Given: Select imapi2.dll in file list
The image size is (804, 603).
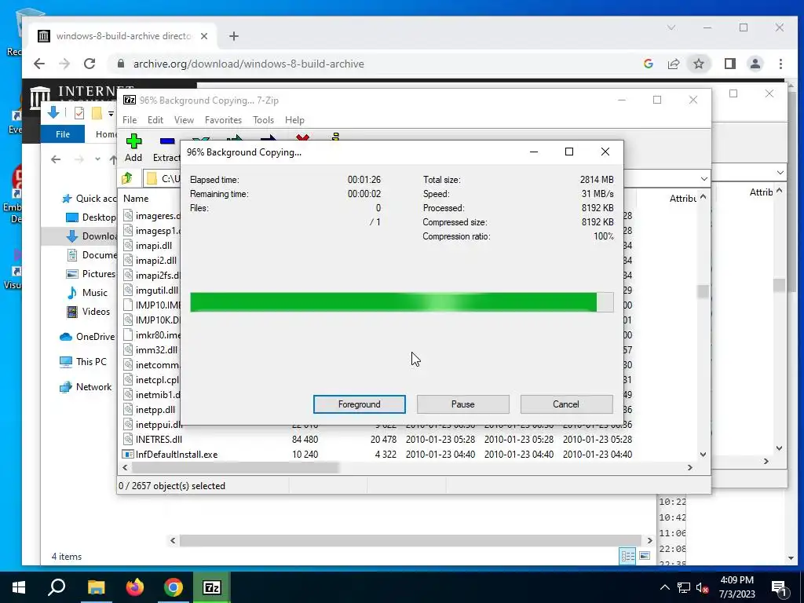Looking at the screenshot, I should (x=156, y=261).
